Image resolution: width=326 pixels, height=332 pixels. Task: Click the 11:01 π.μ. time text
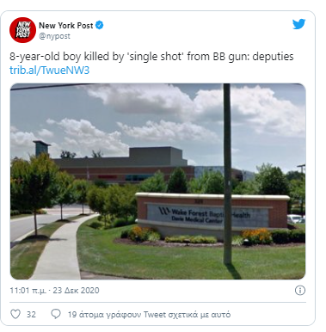coord(28,291)
